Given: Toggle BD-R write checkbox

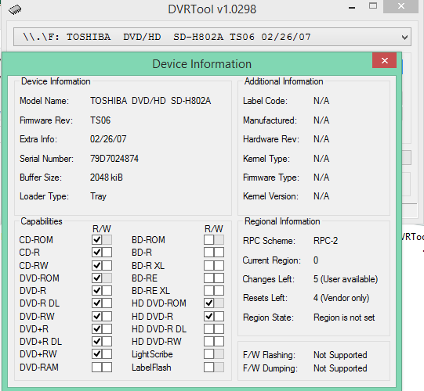Looking at the screenshot, I should pos(219,253).
